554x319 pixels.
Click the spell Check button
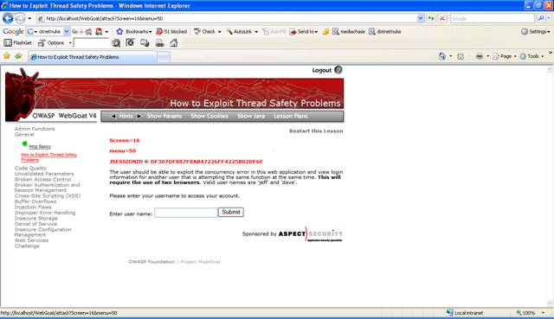coord(207,31)
